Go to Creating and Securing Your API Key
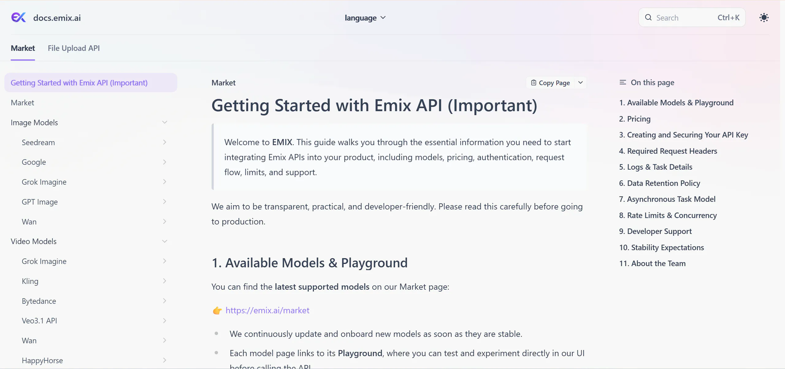This screenshot has width=785, height=369. click(x=684, y=135)
